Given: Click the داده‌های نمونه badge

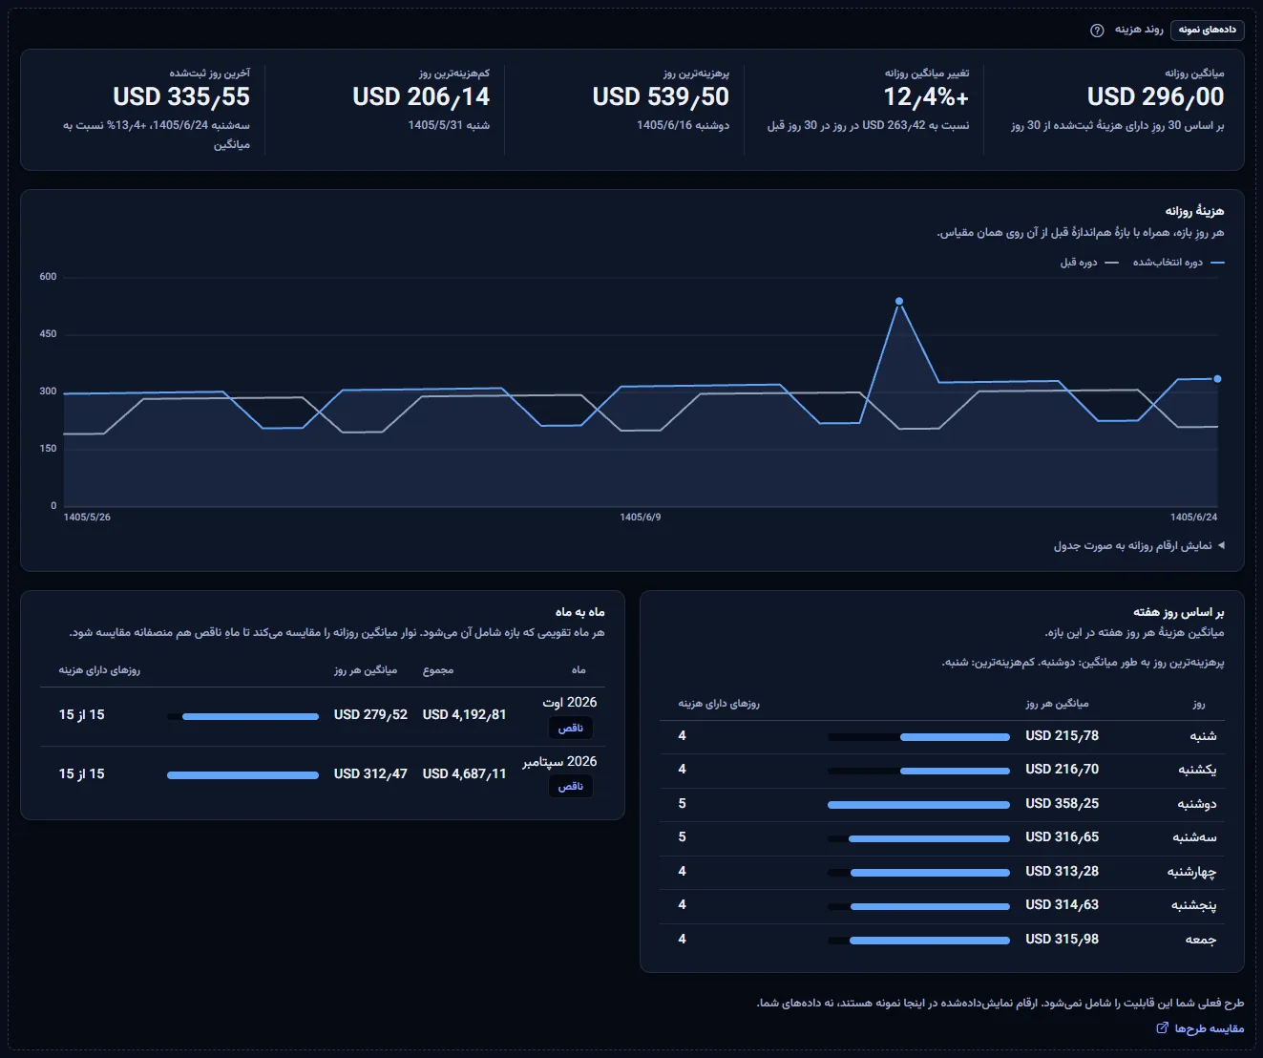Looking at the screenshot, I should coord(1207,30).
